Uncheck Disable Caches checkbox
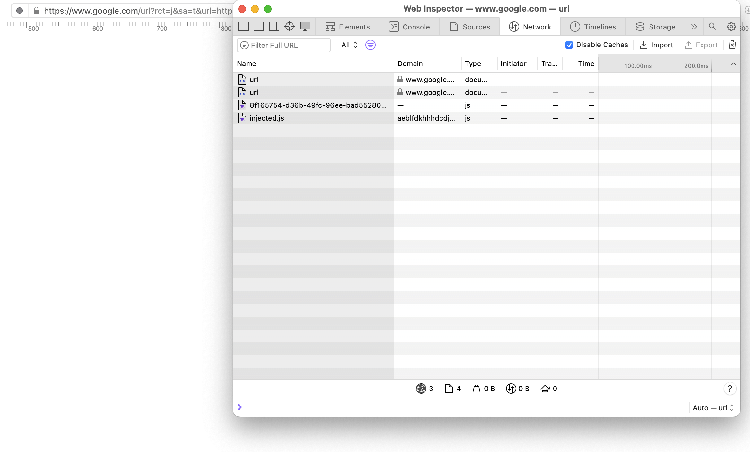Viewport: 750px width, 452px height. 569,45
